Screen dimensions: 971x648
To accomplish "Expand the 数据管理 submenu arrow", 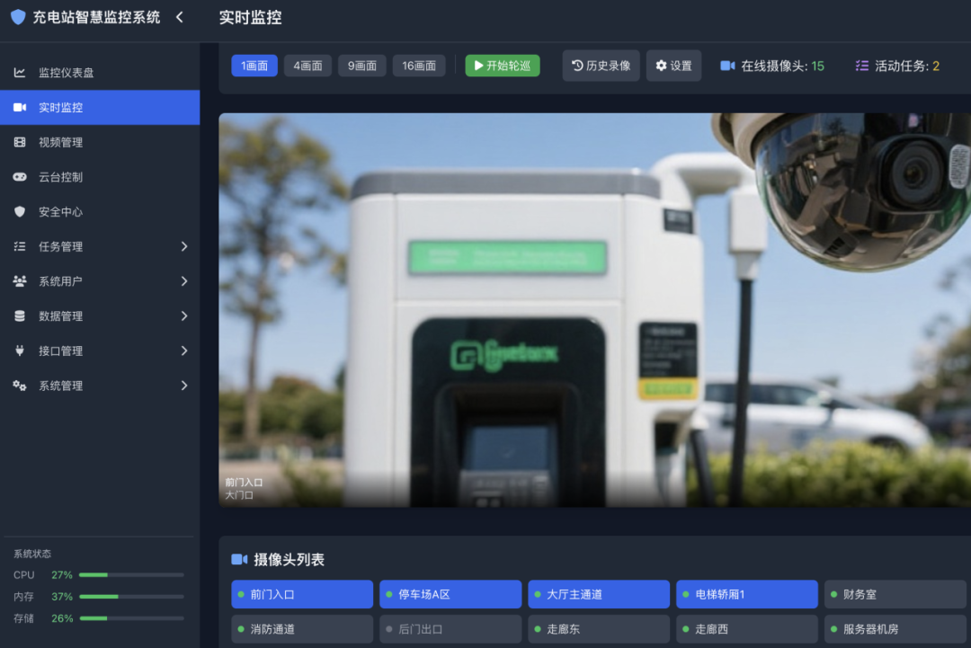I will (184, 315).
